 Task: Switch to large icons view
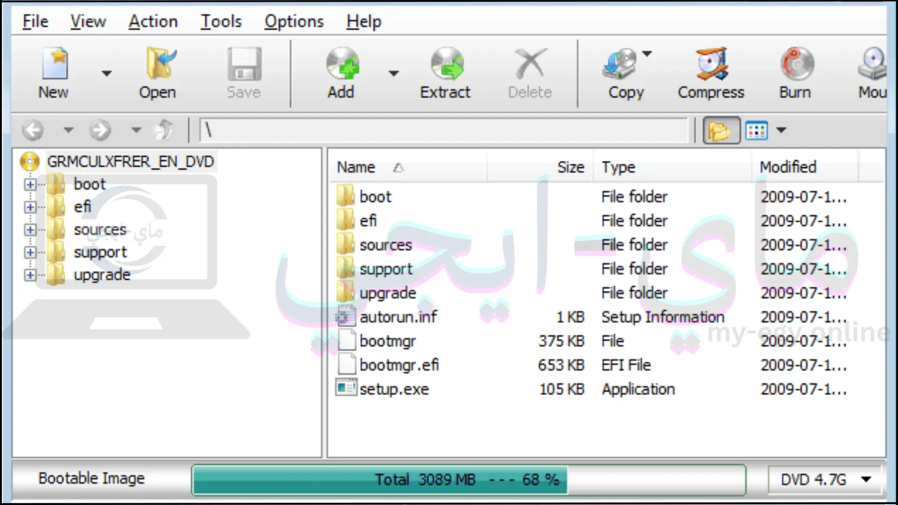click(x=755, y=130)
